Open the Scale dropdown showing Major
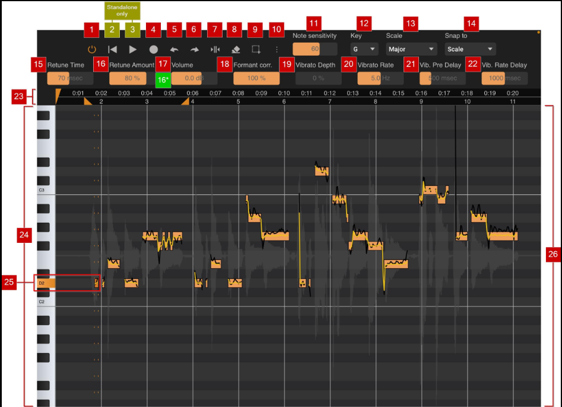Screen dimensions: 562x407 click(411, 49)
